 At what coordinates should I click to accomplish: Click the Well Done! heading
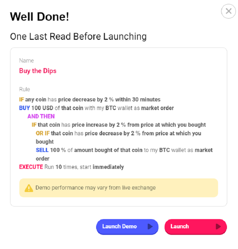click(40, 17)
